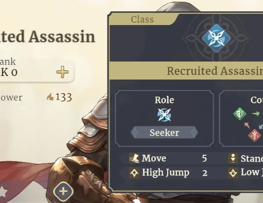The height and width of the screenshot is (203, 263).
Task: Click the Recruited Assassin class name banner
Action: 215,71
